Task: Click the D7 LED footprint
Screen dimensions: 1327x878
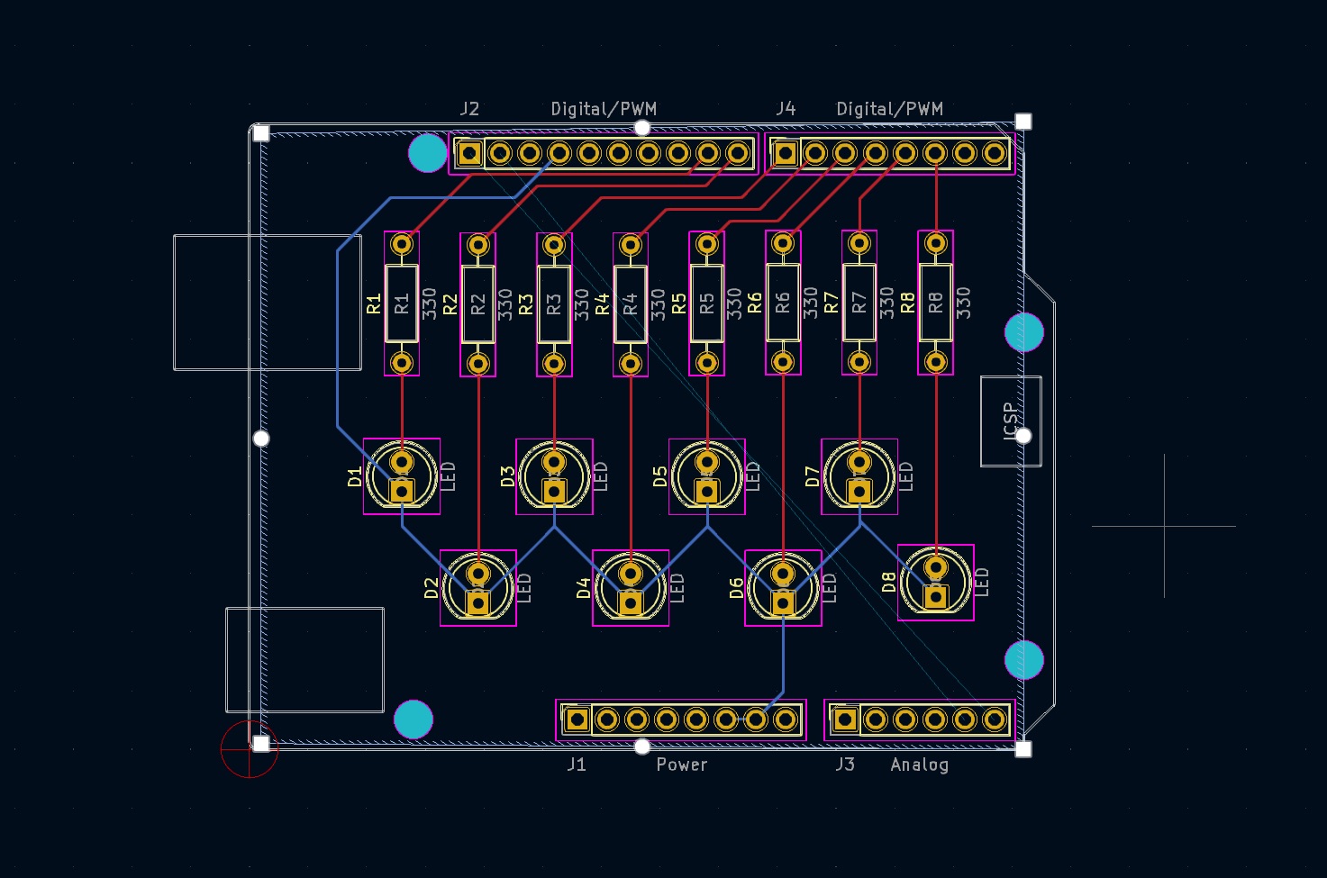Action: point(859,476)
